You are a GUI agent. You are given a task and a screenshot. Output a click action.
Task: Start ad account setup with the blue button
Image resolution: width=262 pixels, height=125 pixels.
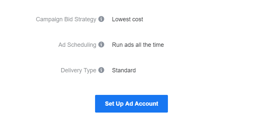click(x=132, y=104)
